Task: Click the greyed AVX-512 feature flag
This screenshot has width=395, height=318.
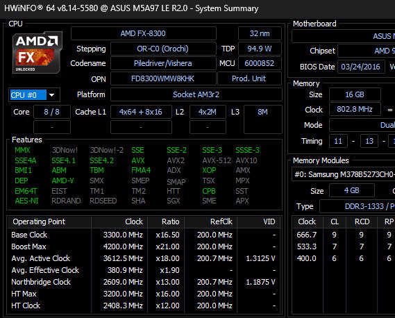Action: (x=217, y=160)
